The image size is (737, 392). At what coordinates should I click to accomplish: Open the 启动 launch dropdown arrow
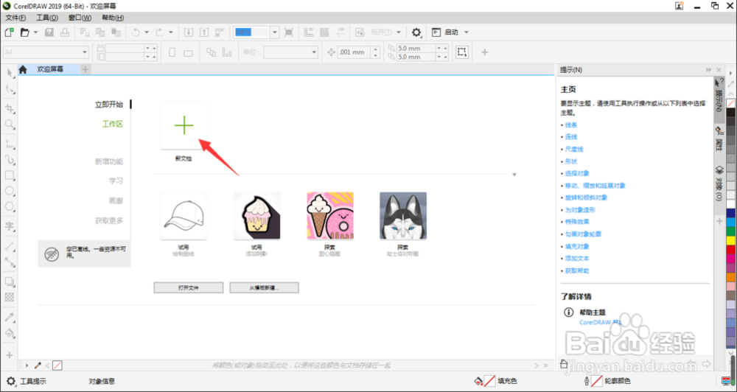click(x=467, y=32)
